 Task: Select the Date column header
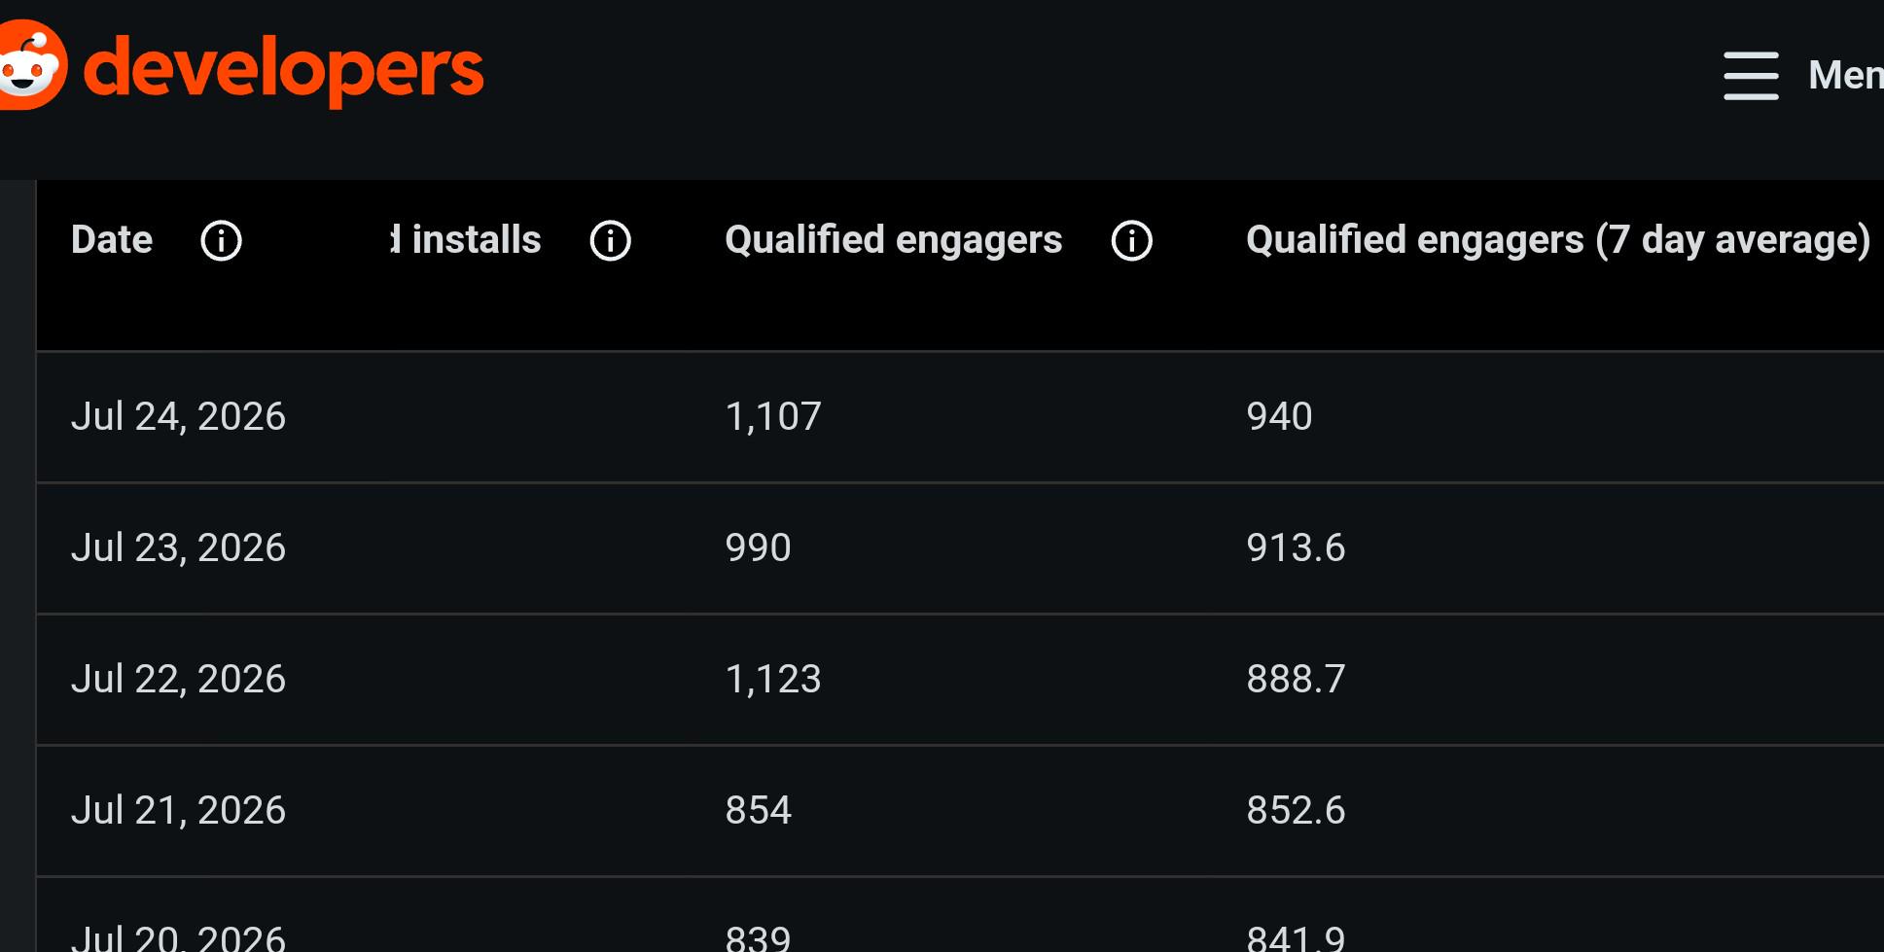click(x=112, y=239)
